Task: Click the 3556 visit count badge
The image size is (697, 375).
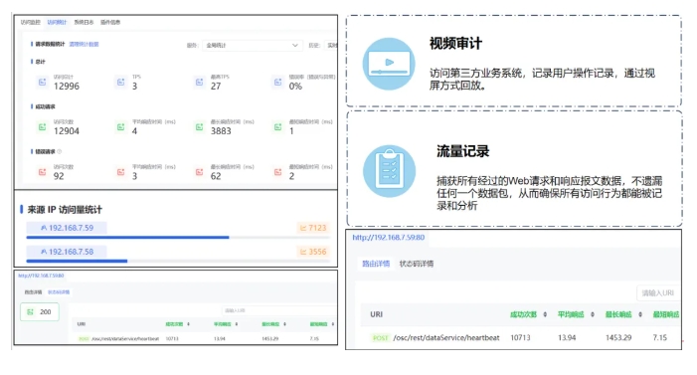Action: 313,252
